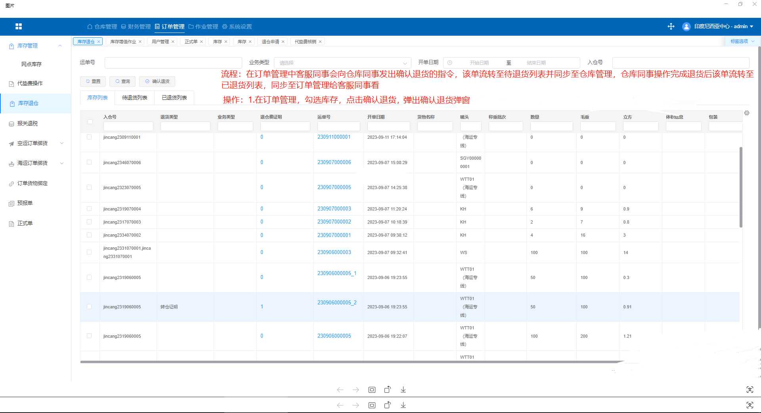Go to next image with right arrow
The width and height of the screenshot is (761, 413).
point(356,390)
